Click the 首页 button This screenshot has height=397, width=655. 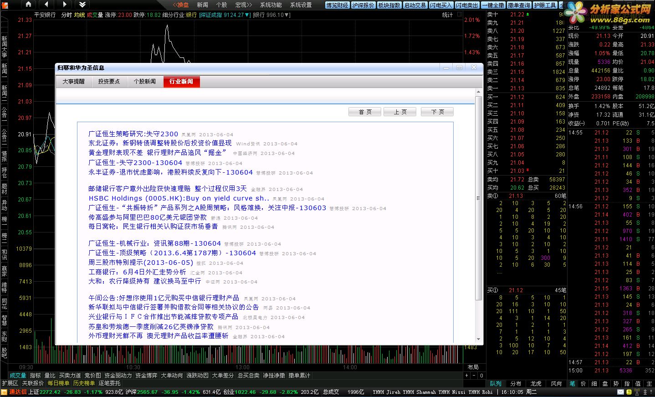tap(365, 112)
